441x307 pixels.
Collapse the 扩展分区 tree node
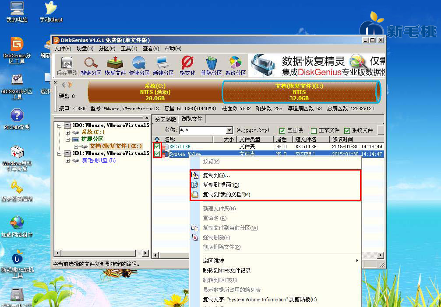click(67, 140)
